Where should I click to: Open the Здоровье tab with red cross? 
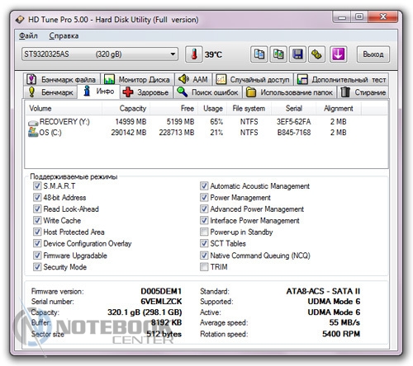pos(146,92)
